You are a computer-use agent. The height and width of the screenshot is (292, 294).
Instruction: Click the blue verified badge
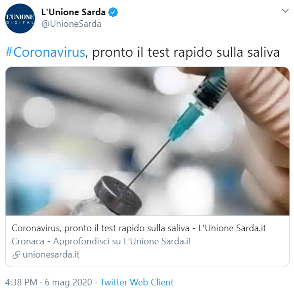click(x=113, y=12)
